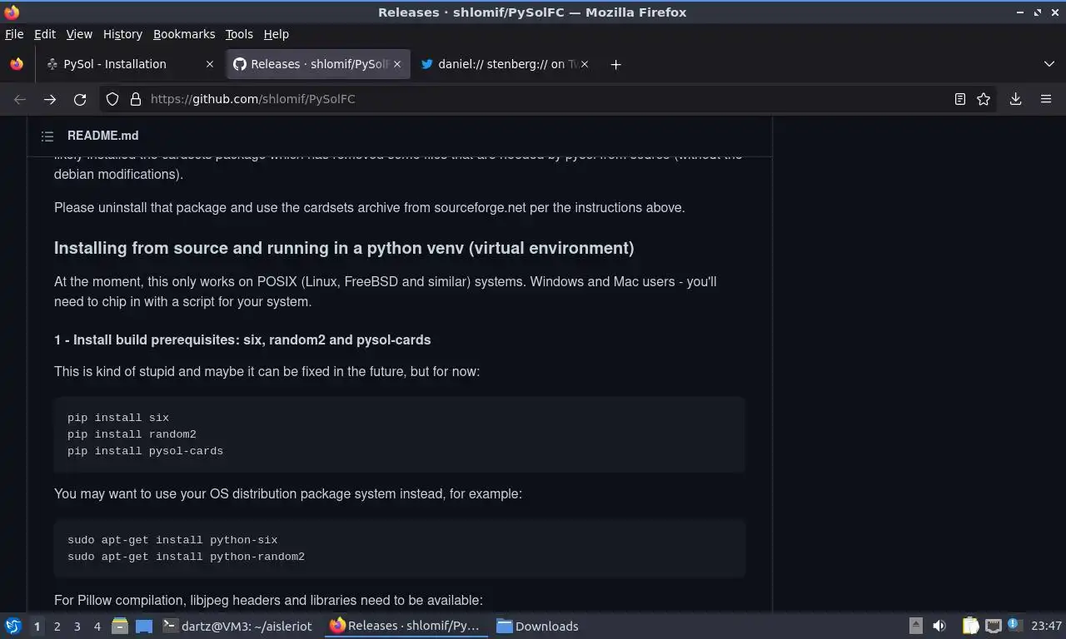The height and width of the screenshot is (639, 1066).
Task: Click 'sudo apt-get install python-random2' line
Action: click(x=186, y=557)
